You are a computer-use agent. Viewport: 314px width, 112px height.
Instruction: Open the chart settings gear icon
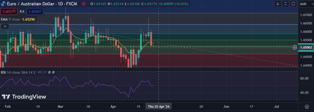[x=307, y=106]
